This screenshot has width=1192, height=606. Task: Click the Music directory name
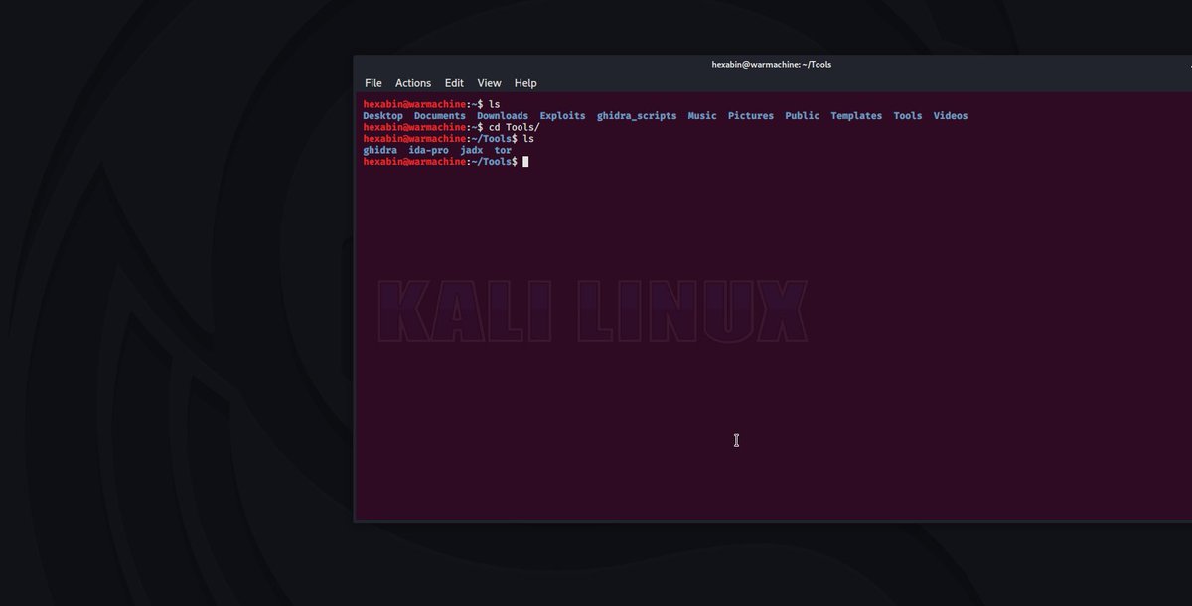click(702, 116)
